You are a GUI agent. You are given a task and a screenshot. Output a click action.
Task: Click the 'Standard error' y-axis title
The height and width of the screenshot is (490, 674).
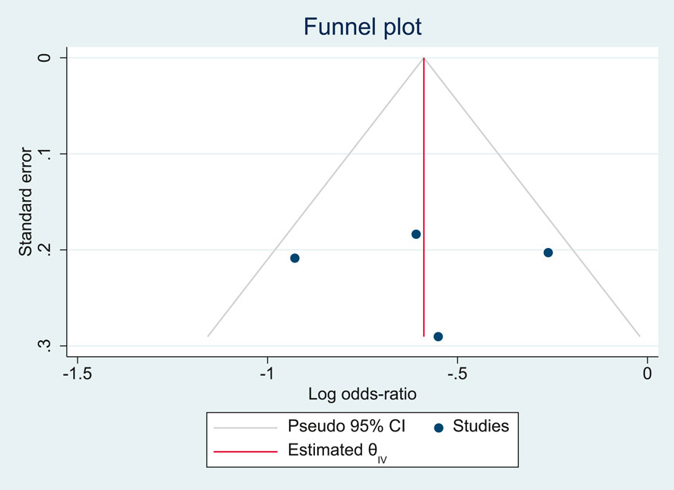click(26, 202)
